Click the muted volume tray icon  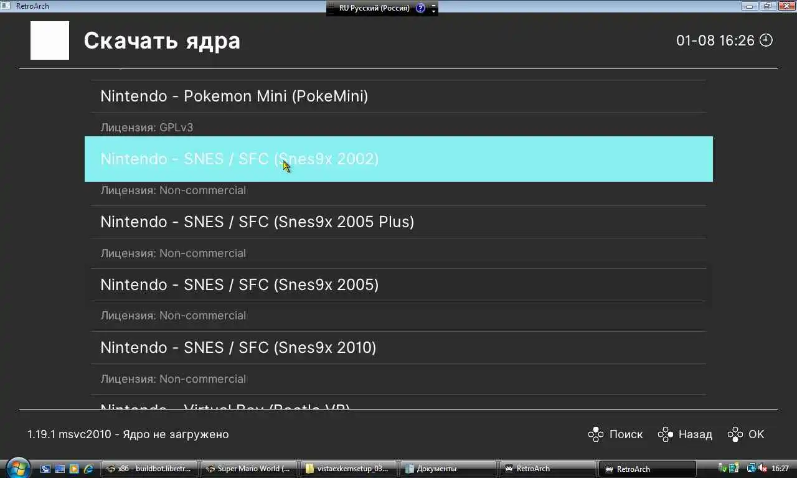tap(762, 468)
